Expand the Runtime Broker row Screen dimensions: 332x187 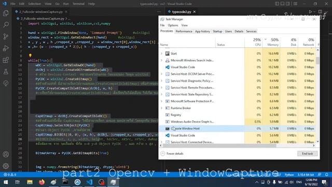[x=162, y=108]
